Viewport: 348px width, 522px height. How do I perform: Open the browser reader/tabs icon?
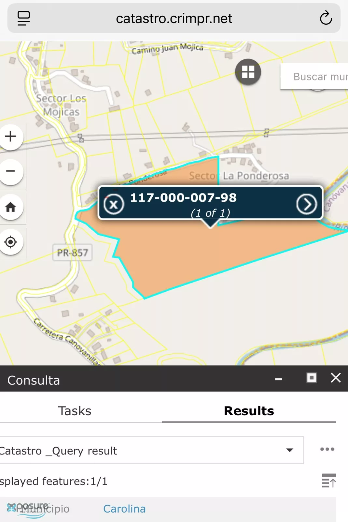[24, 18]
